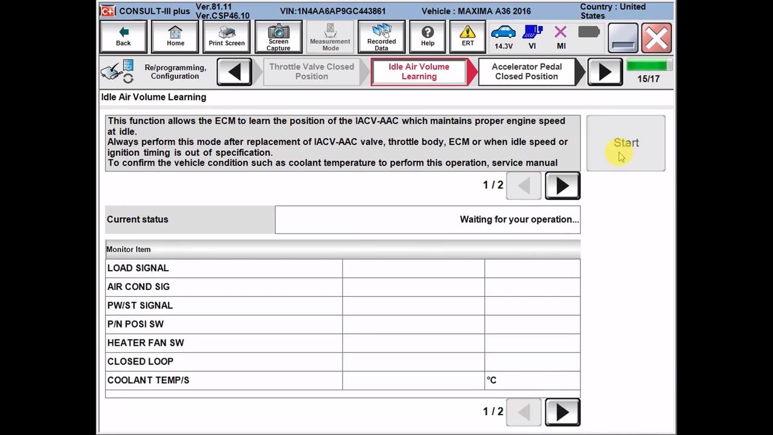Show next page of monitor items
773x435 pixels.
(x=562, y=412)
